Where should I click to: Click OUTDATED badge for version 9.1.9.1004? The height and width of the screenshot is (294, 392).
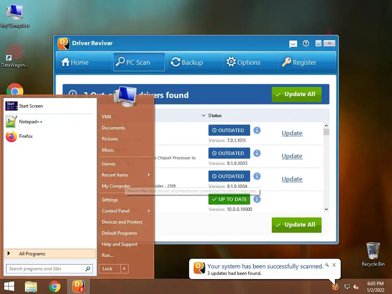[229, 176]
